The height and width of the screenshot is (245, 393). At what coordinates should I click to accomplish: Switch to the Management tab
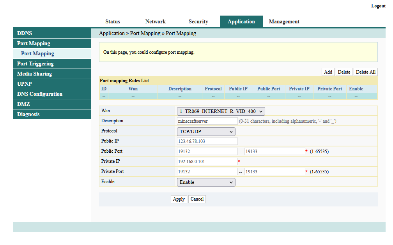[x=284, y=21]
